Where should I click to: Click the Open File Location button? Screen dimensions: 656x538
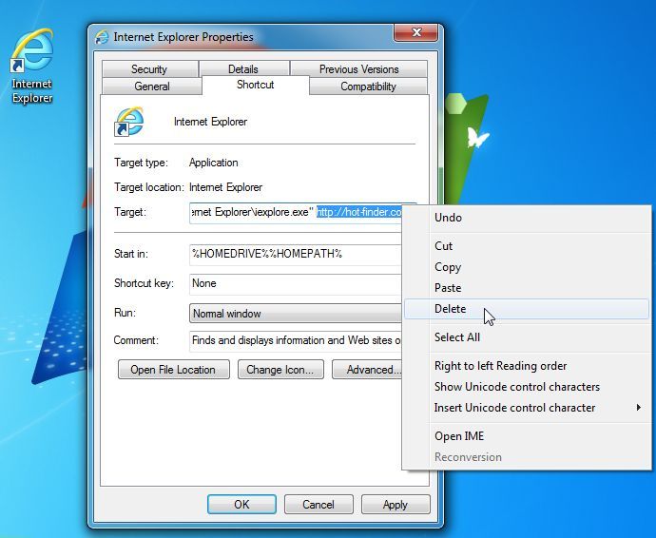pyautogui.click(x=174, y=370)
